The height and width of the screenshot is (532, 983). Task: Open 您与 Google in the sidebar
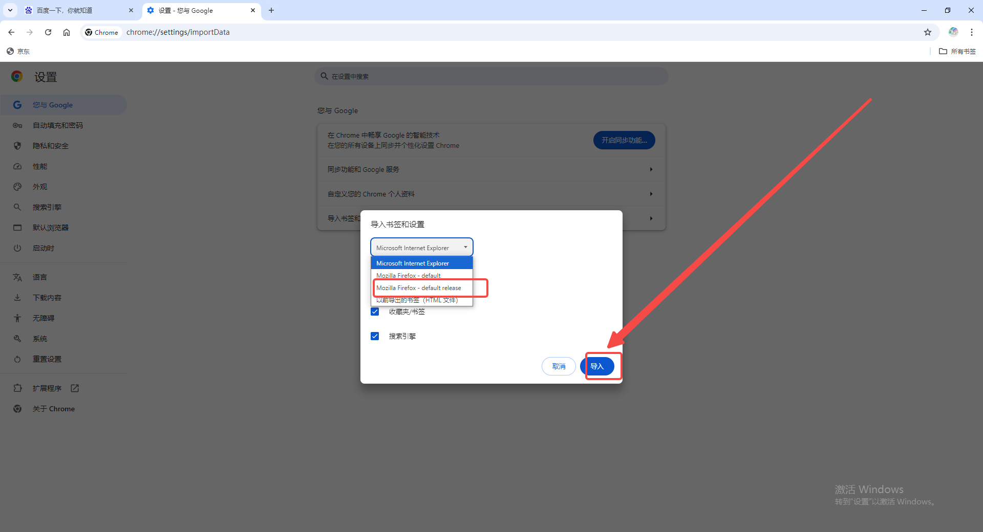63,105
